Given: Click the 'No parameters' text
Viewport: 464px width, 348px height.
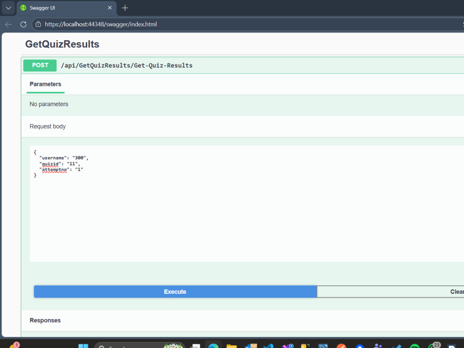Looking at the screenshot, I should (x=49, y=104).
